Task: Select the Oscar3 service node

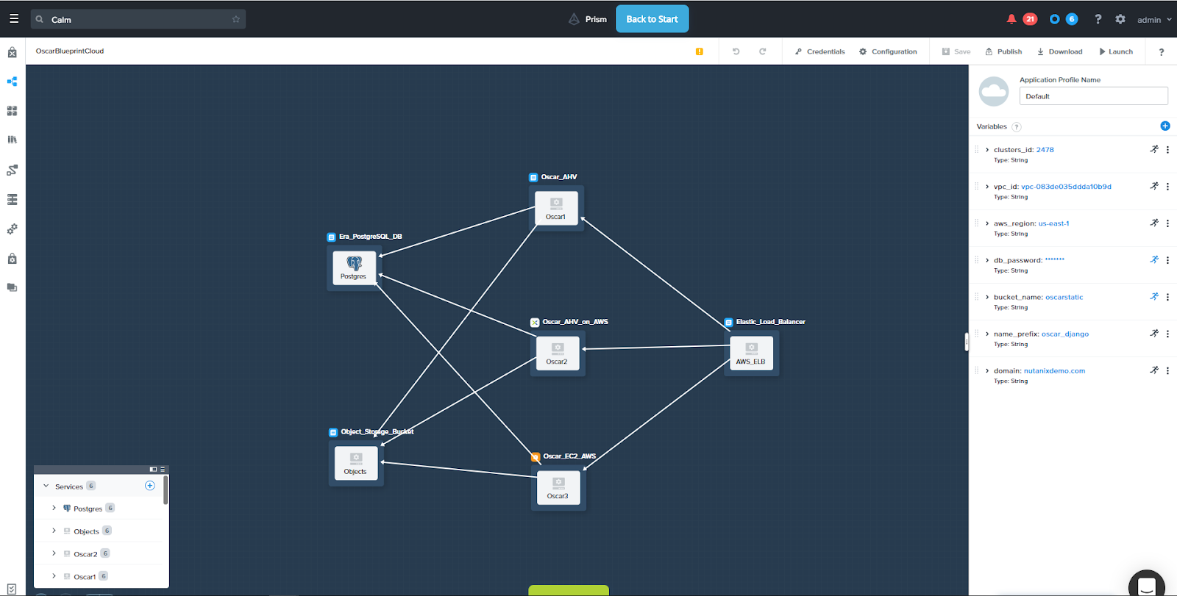Action: (x=558, y=487)
